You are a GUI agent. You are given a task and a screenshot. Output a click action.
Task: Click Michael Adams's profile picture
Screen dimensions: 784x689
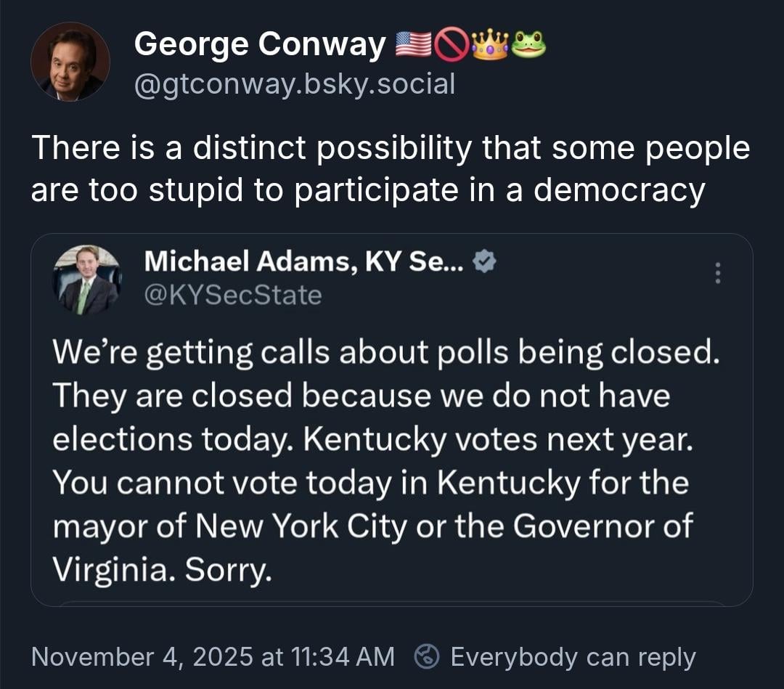click(87, 280)
